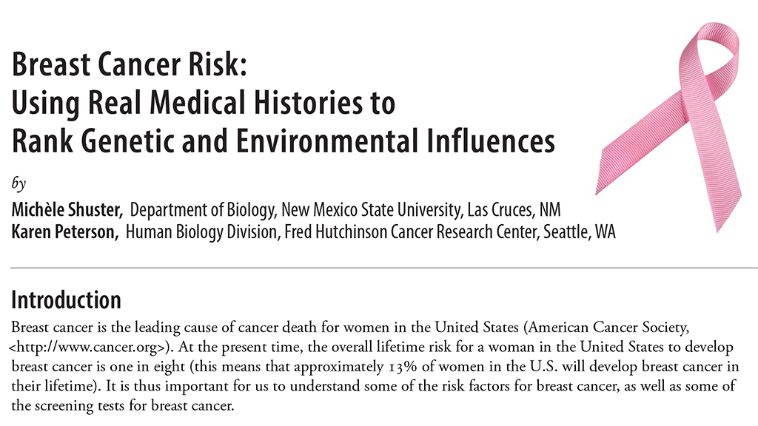Click 'American Cancer Society' citation text
This screenshot has width=758, height=426.
tap(616, 326)
